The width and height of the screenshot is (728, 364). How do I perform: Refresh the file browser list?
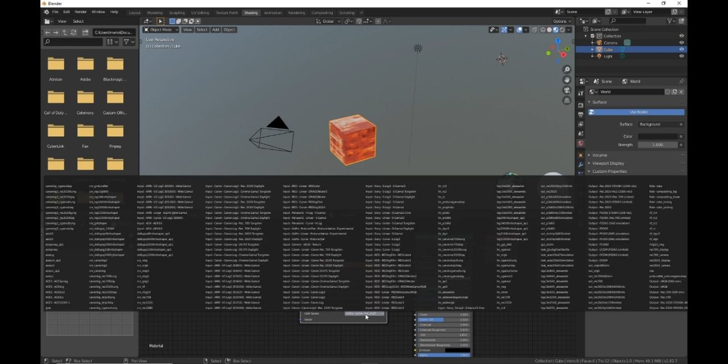[x=73, y=32]
